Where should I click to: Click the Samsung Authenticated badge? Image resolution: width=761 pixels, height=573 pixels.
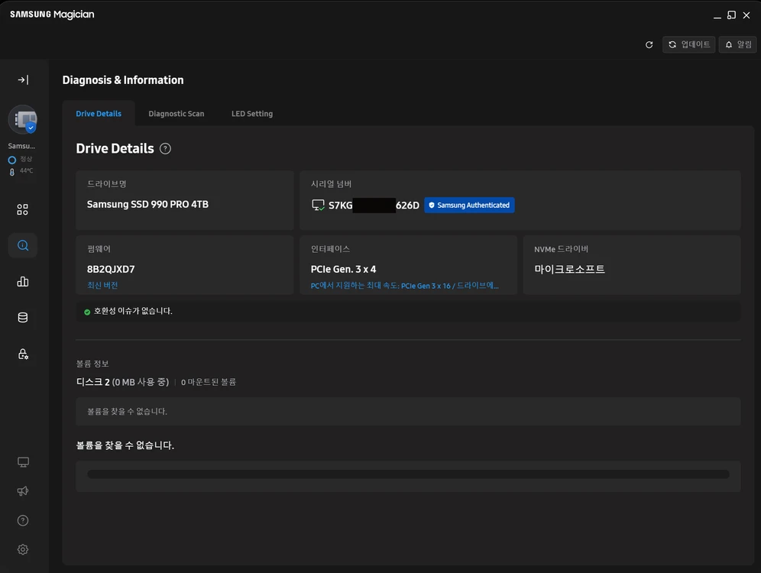tap(469, 206)
